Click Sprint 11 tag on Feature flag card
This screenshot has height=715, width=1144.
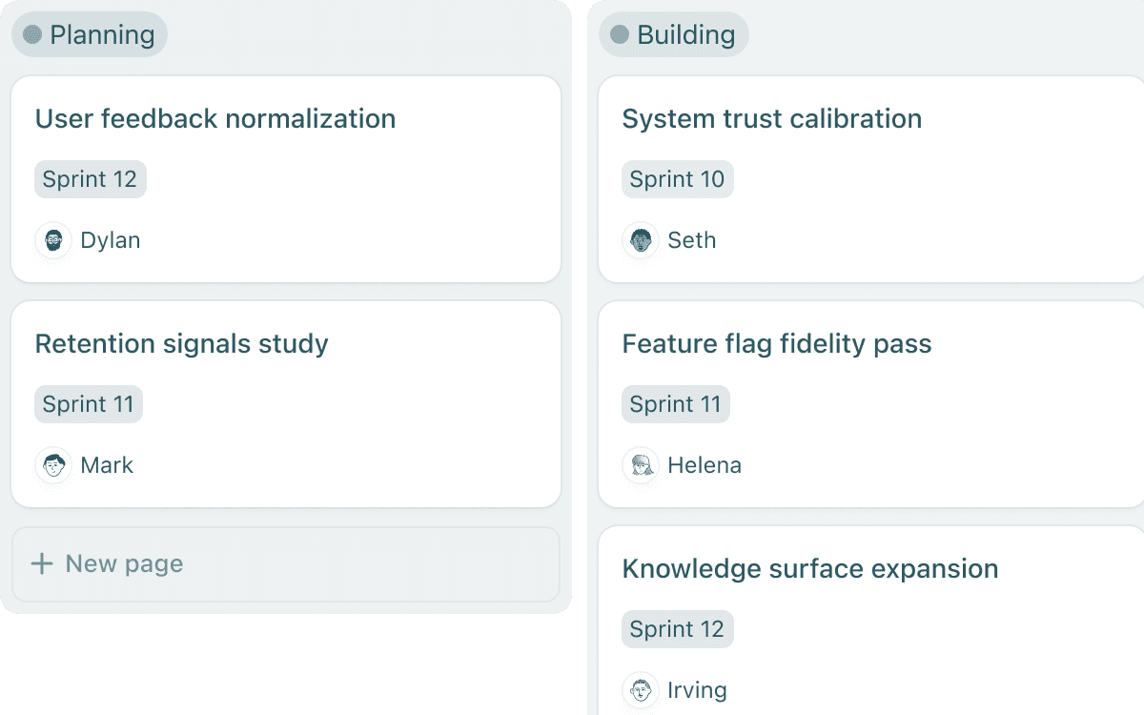click(x=675, y=404)
